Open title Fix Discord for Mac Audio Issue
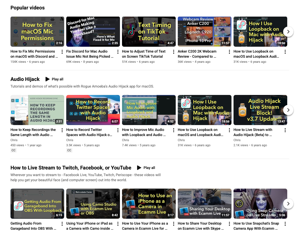This screenshot has width=299, height=232. click(90, 54)
